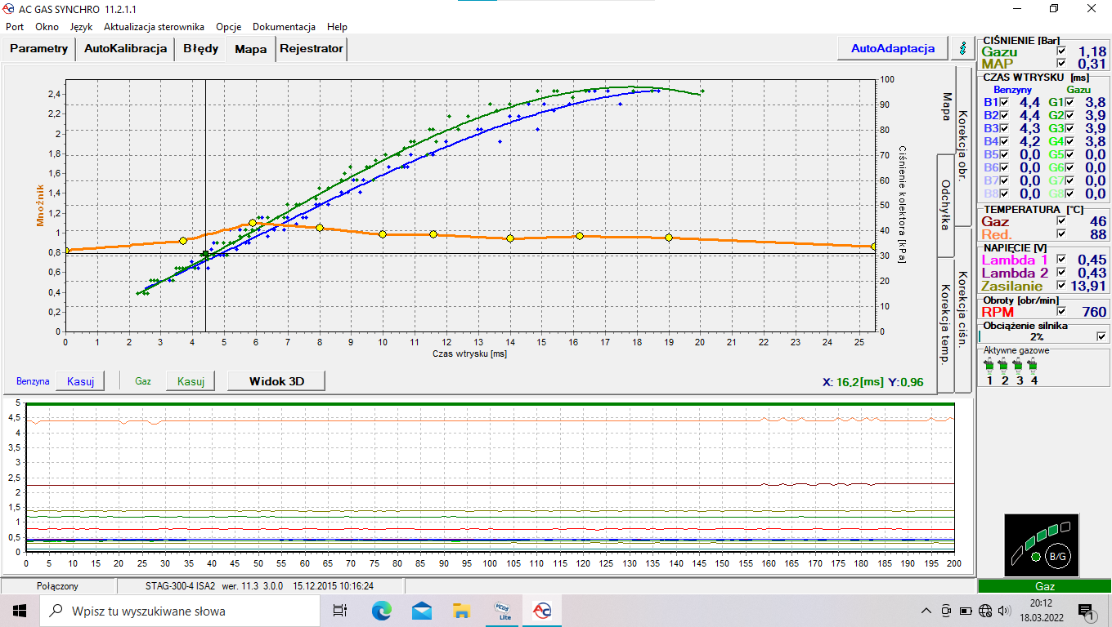Open Task View on the taskbar

(x=340, y=610)
